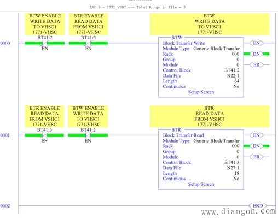Click the ER output coil of BTR block
The image size is (278, 219).
256,157
